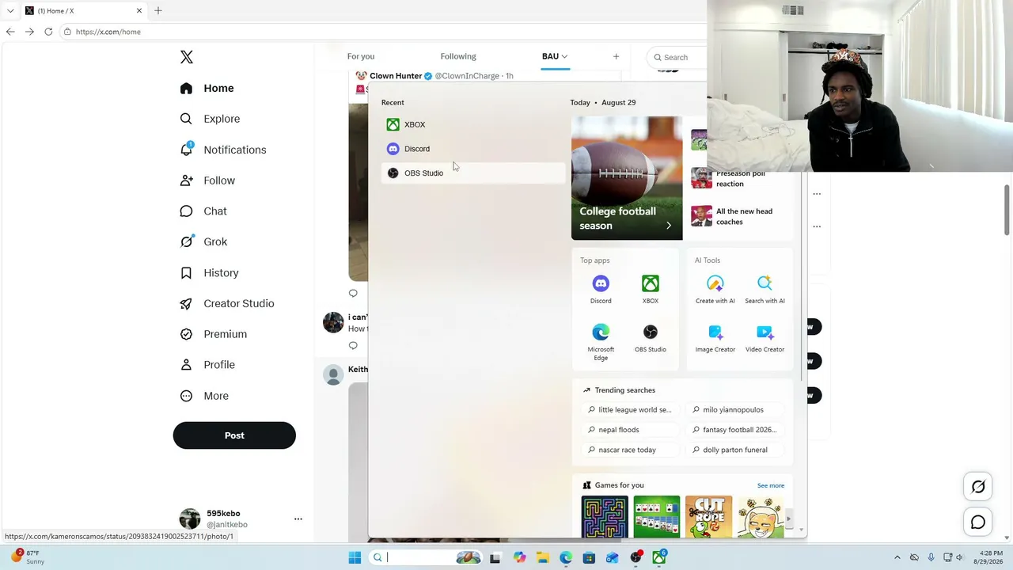Open Follow in X sidebar
1013x570 pixels.
[208, 180]
